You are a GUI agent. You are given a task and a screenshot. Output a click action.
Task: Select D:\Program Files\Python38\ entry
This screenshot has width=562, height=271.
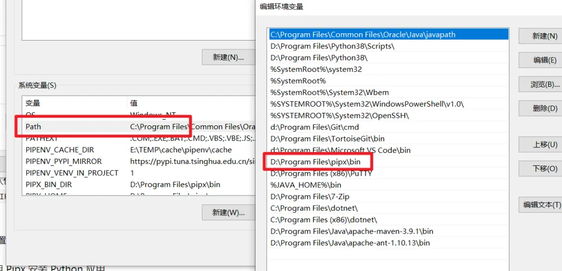[x=389, y=58]
